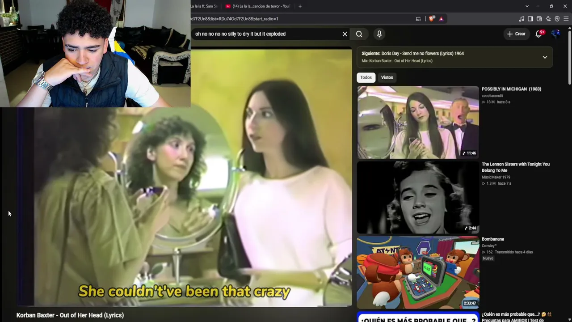
Task: Click the 'POSSIBLY IN MICHIGAN (1983)' title
Action: (511, 89)
